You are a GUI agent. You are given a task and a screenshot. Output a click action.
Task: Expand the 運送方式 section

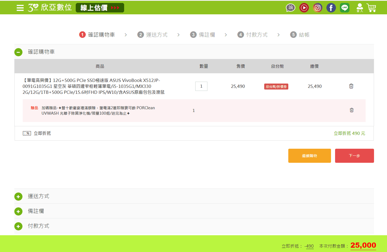click(x=18, y=197)
